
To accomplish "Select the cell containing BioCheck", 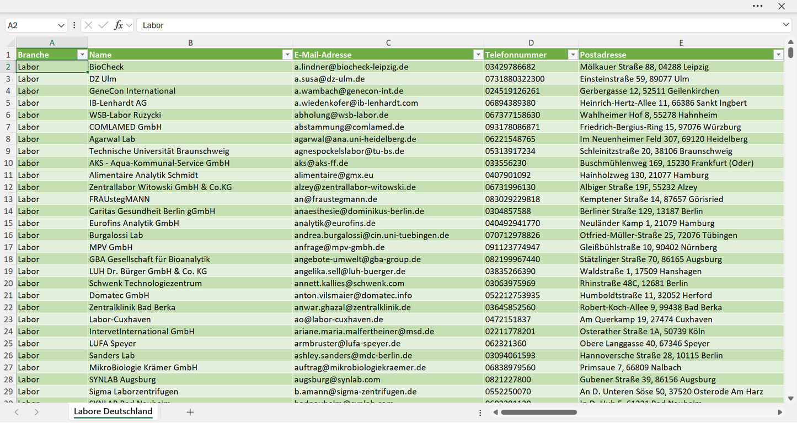I will [x=190, y=67].
